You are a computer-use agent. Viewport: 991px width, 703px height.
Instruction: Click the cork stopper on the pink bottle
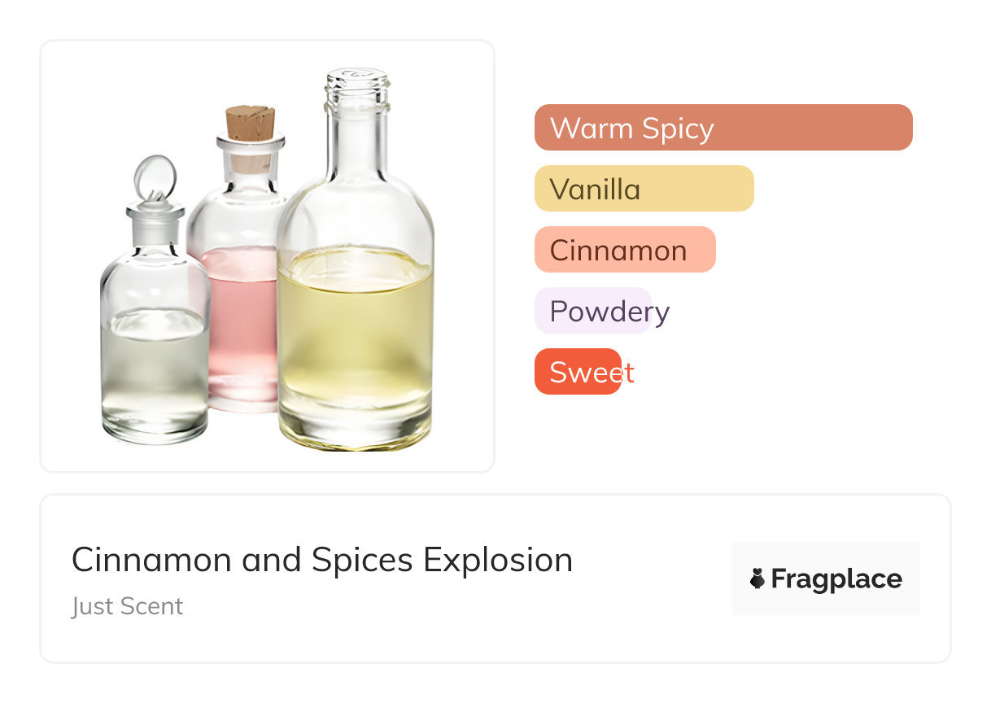click(250, 123)
